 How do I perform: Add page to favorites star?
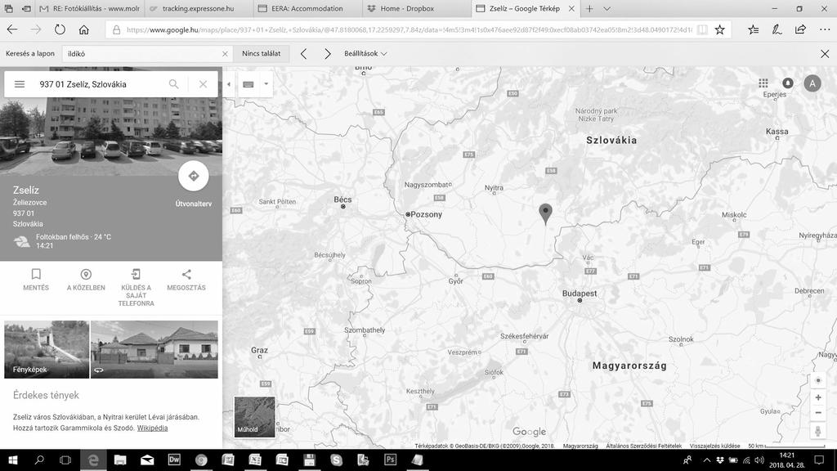click(x=719, y=30)
